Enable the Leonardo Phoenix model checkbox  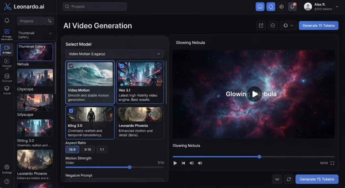coord(122,111)
